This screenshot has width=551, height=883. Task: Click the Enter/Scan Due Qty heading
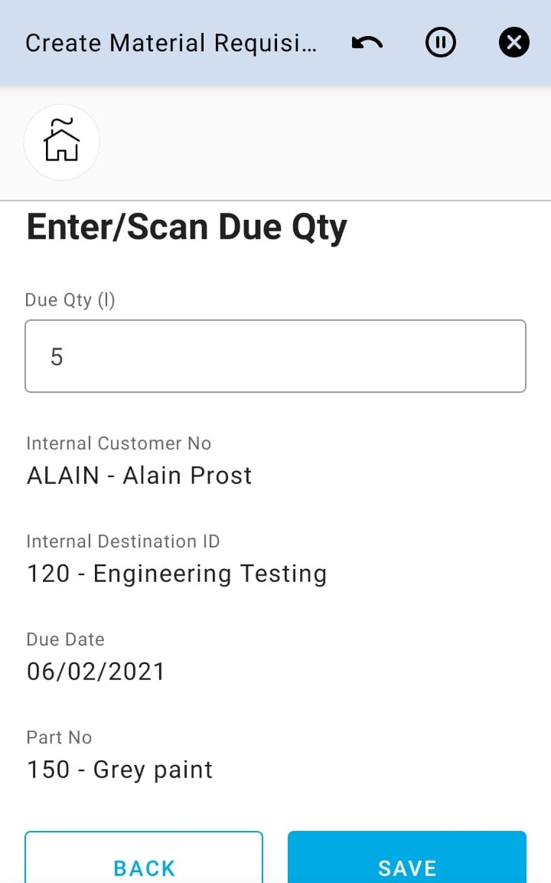(x=187, y=227)
